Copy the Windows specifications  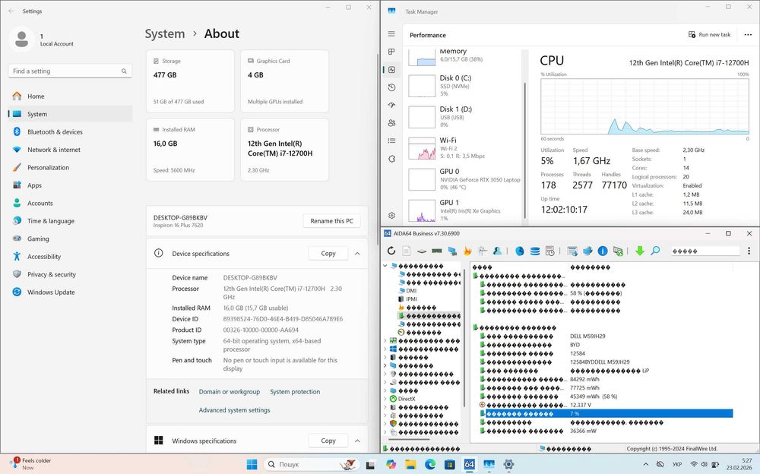point(328,441)
